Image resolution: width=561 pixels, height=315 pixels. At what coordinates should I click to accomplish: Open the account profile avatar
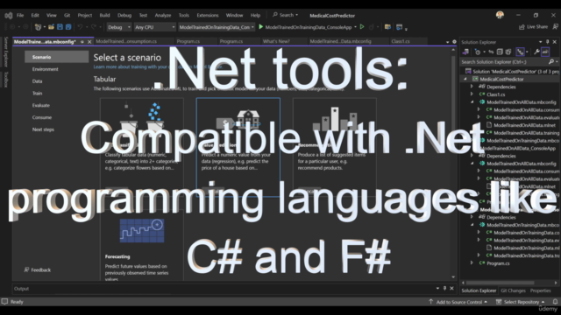500,15
